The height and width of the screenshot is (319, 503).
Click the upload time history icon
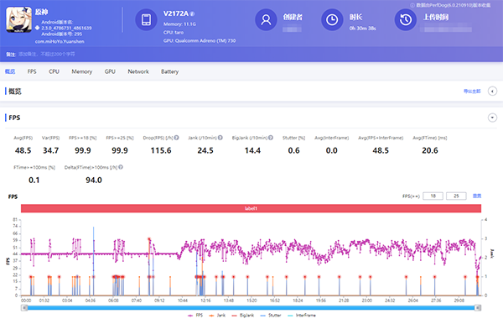point(406,19)
